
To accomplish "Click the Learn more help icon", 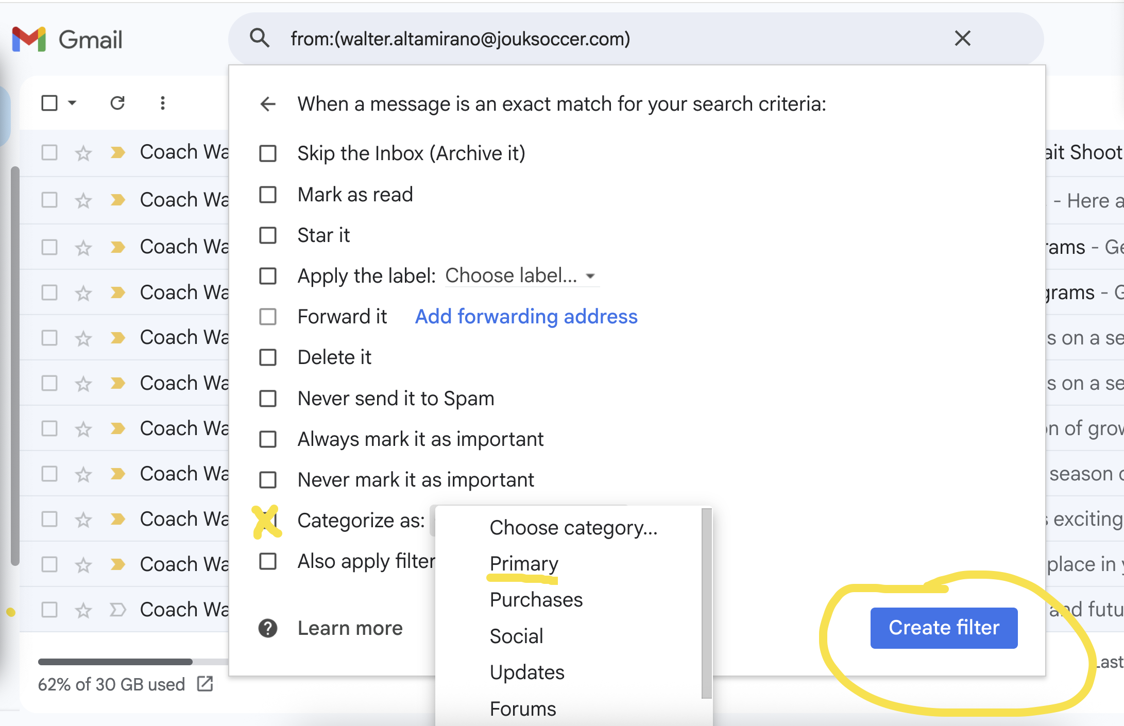I will click(268, 628).
